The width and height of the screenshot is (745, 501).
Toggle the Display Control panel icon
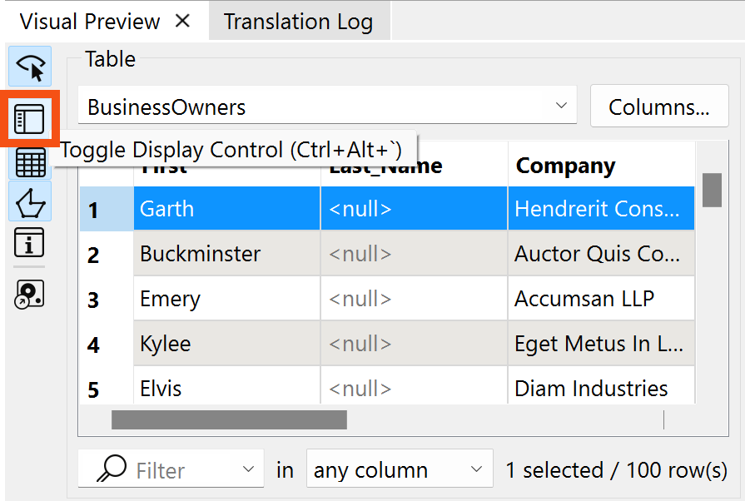point(30,119)
